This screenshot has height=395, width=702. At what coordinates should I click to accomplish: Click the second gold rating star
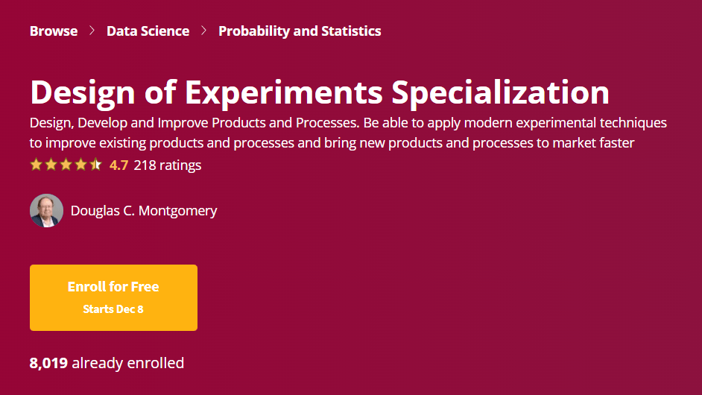(x=51, y=165)
